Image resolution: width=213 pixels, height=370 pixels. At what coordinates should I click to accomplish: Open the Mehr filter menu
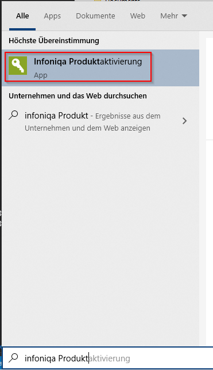[174, 16]
